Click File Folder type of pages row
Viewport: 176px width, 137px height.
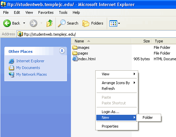pyautogui.click(x=162, y=53)
